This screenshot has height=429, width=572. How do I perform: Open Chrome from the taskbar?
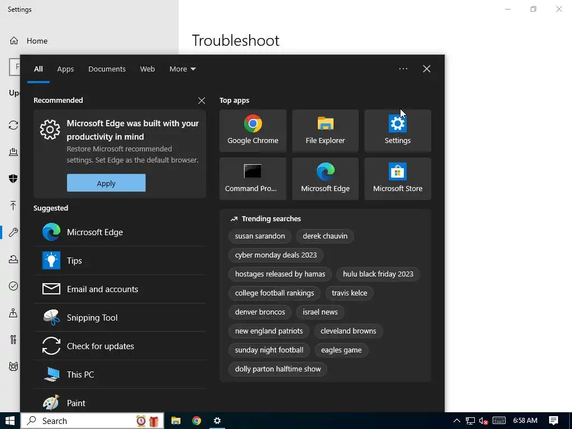tap(197, 421)
